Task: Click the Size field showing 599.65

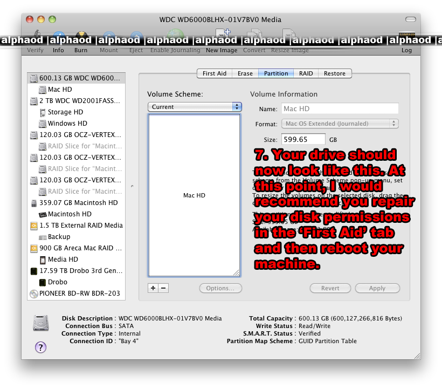Action: [303, 139]
